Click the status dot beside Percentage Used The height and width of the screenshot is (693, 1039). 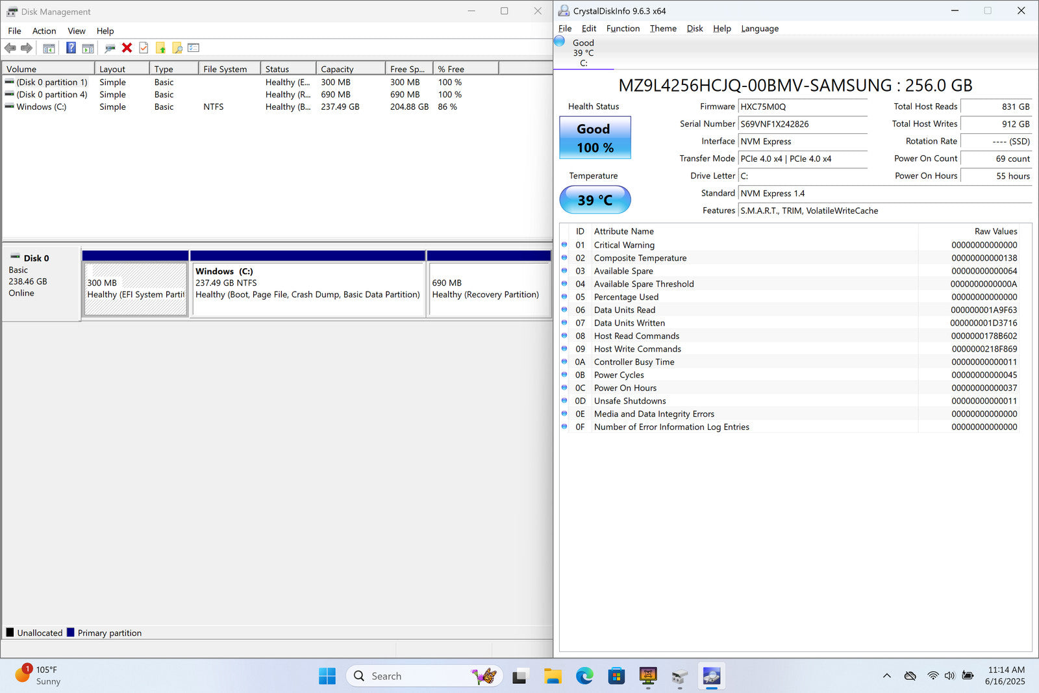[564, 297]
